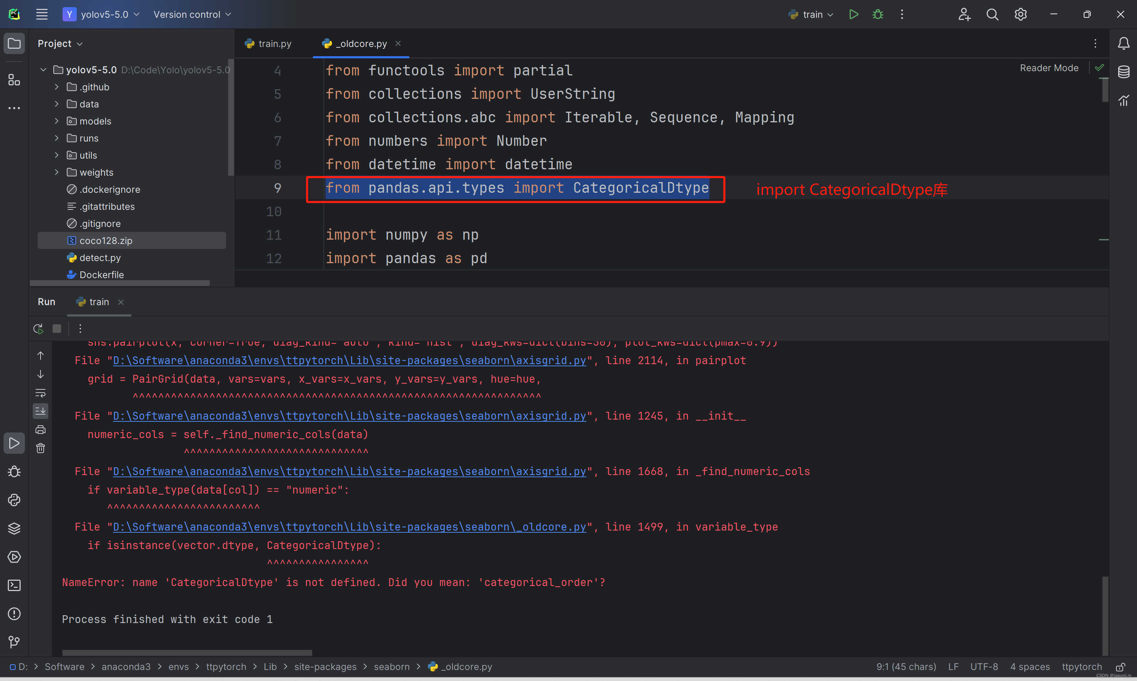
Task: Open the Python Console tool window
Action: 14,500
